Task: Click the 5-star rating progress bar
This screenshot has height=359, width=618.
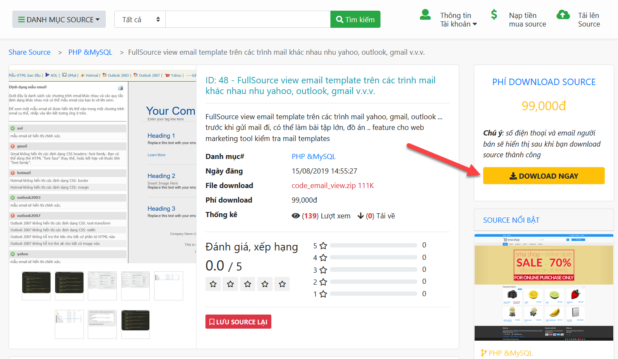Action: 374,245
